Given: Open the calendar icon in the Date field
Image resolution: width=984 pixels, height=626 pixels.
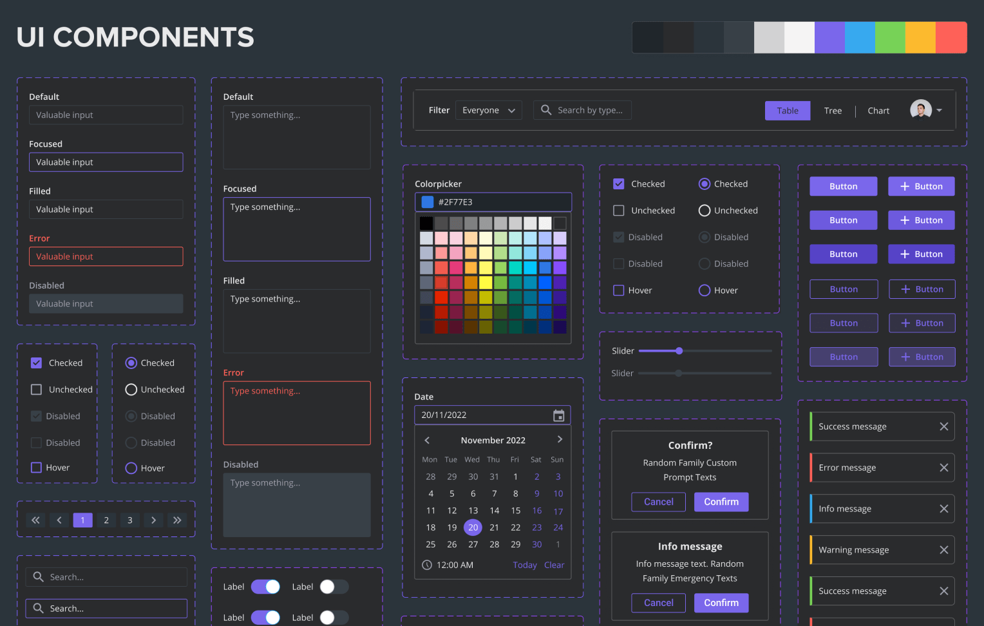Looking at the screenshot, I should click(559, 415).
